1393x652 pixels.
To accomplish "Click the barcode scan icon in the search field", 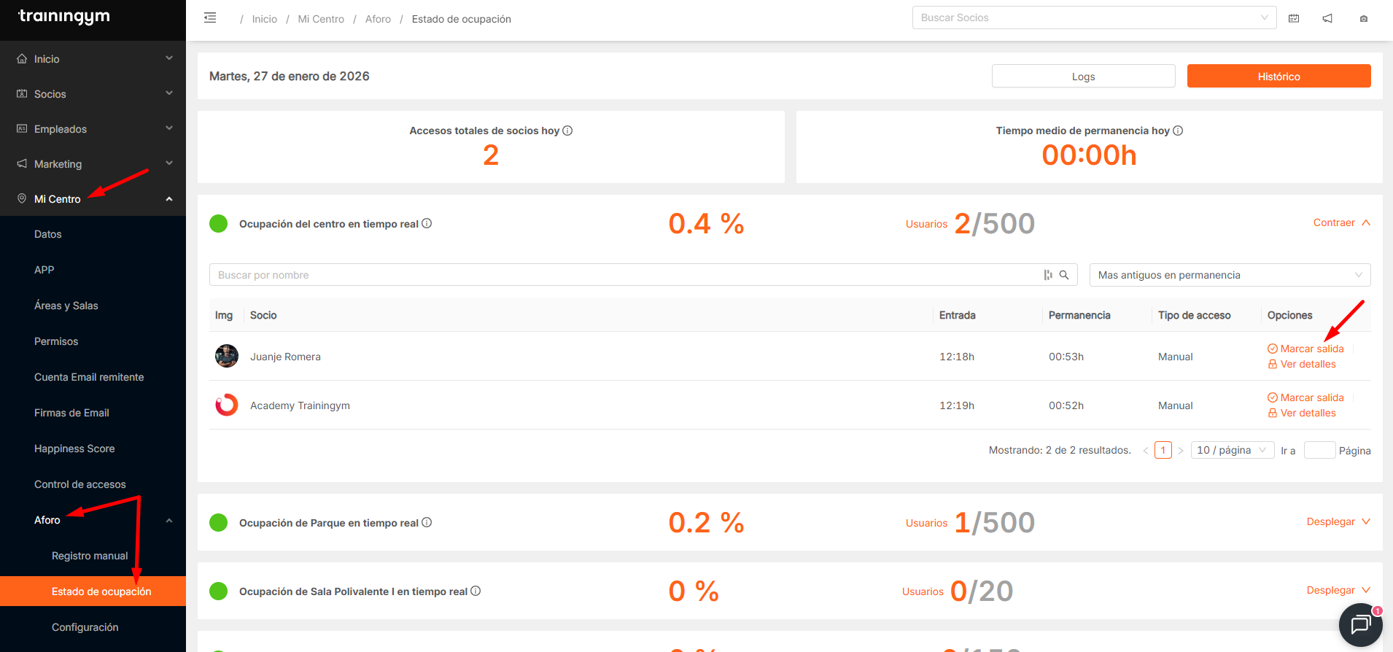I will pyautogui.click(x=1048, y=275).
